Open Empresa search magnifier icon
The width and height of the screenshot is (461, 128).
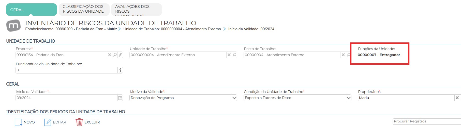coord(115,55)
